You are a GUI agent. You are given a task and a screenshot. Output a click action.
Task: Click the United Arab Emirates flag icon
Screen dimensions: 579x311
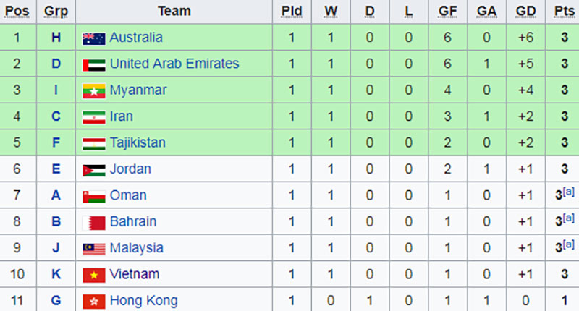coord(94,64)
